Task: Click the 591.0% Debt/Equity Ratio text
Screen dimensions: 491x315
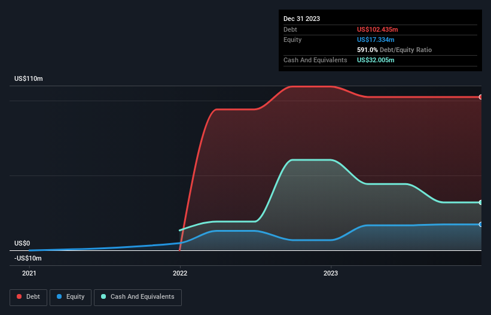Action: point(394,50)
